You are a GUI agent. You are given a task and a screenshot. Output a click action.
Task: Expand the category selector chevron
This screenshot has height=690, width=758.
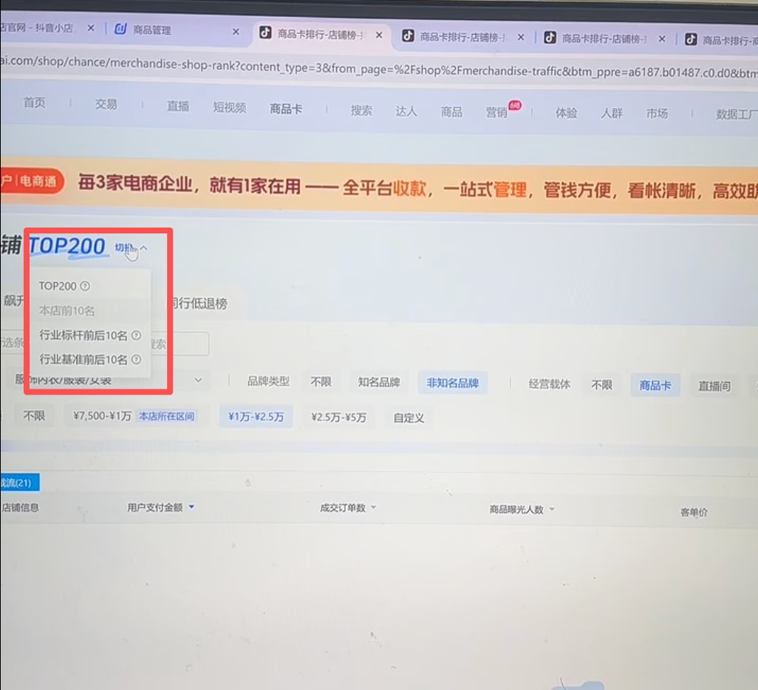tap(198, 380)
